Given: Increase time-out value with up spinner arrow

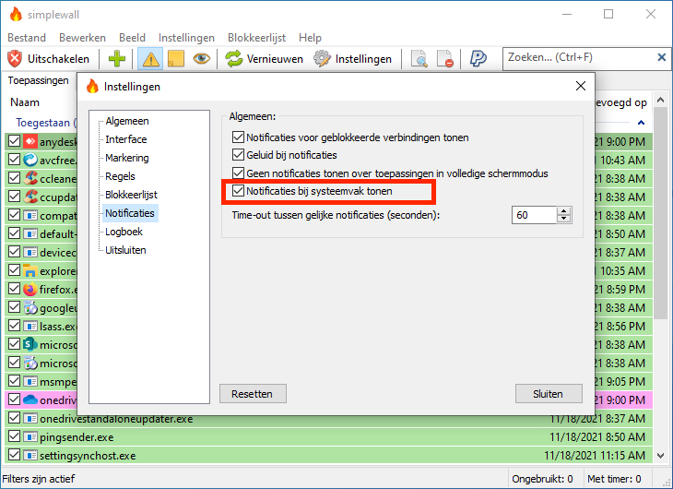Looking at the screenshot, I should 563,210.
